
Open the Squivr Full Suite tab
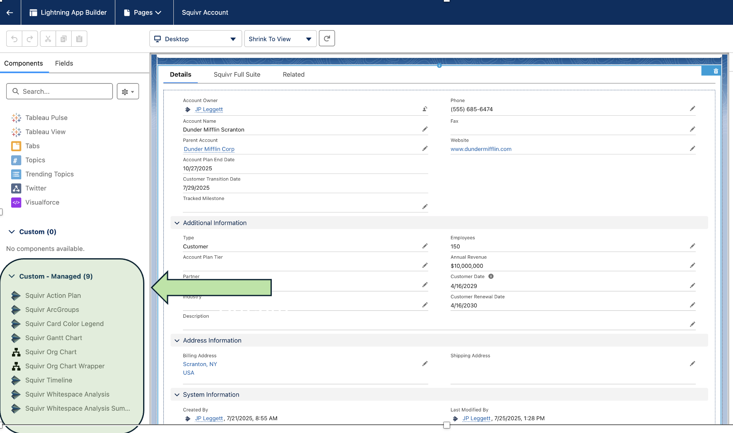(237, 74)
